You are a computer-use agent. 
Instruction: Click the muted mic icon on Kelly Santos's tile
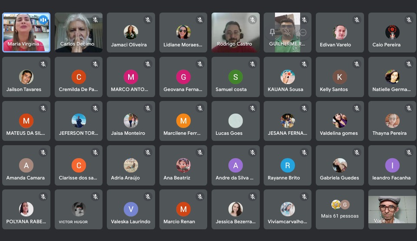(357, 64)
